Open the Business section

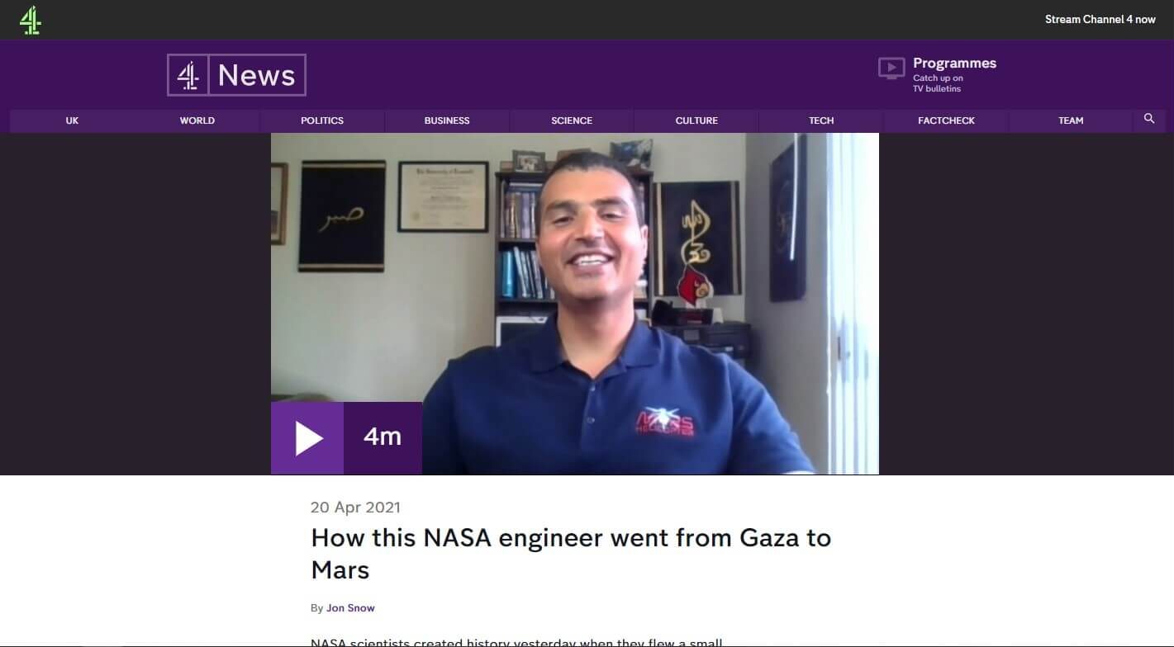pyautogui.click(x=447, y=120)
